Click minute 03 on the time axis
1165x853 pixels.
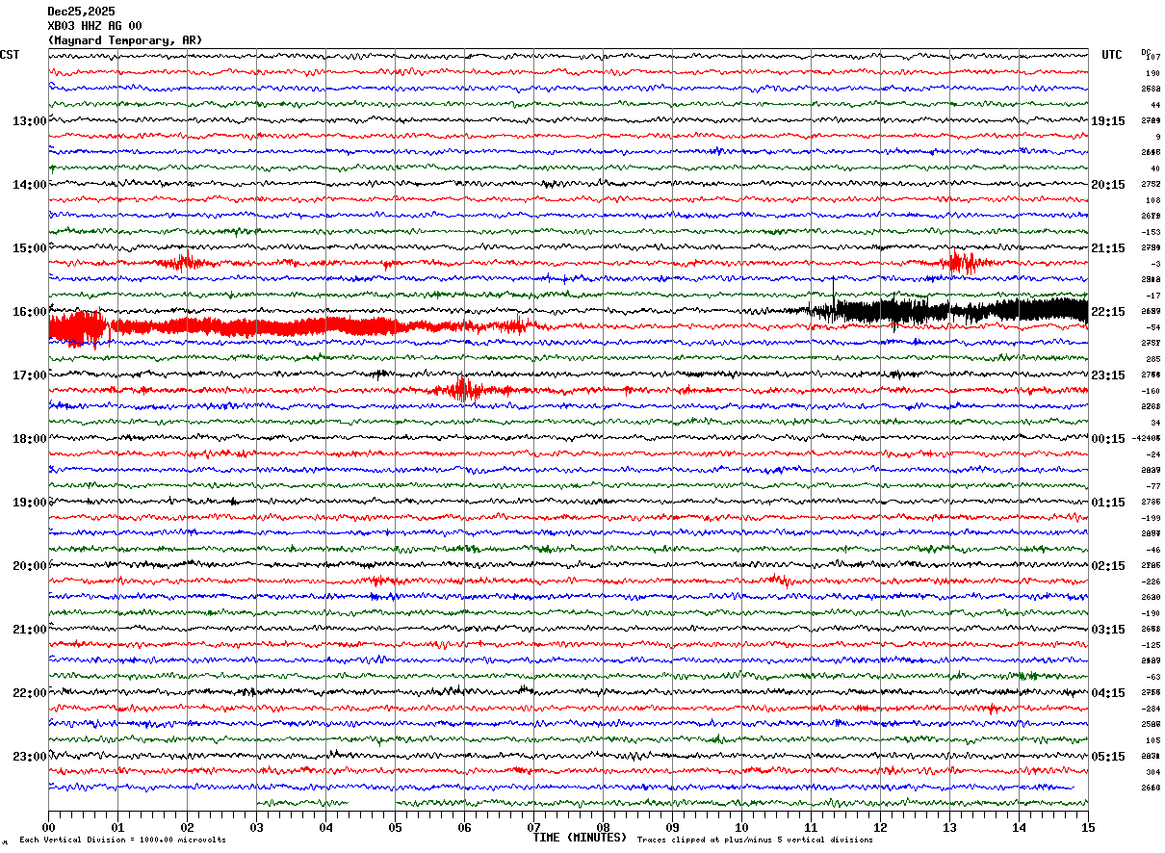[256, 827]
